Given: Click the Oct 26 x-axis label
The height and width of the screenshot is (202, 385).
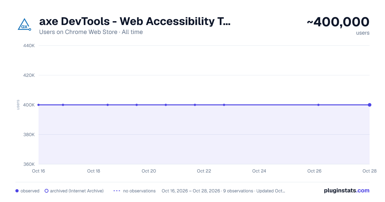Looking at the screenshot, I should (x=314, y=171).
